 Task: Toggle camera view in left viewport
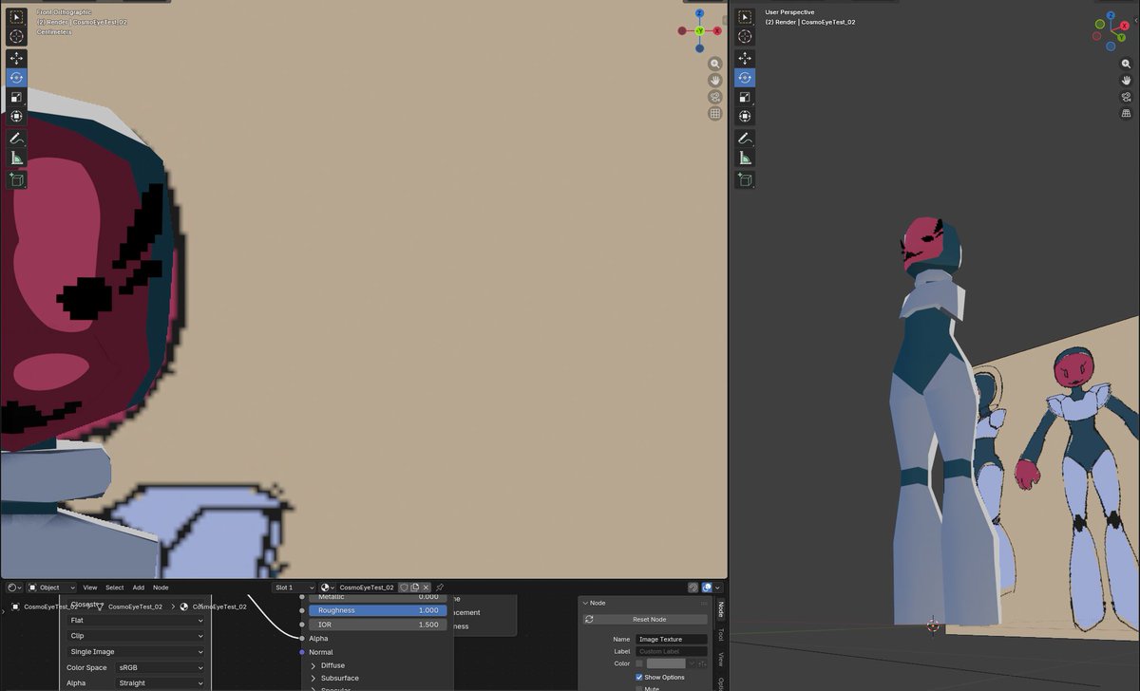(x=714, y=97)
